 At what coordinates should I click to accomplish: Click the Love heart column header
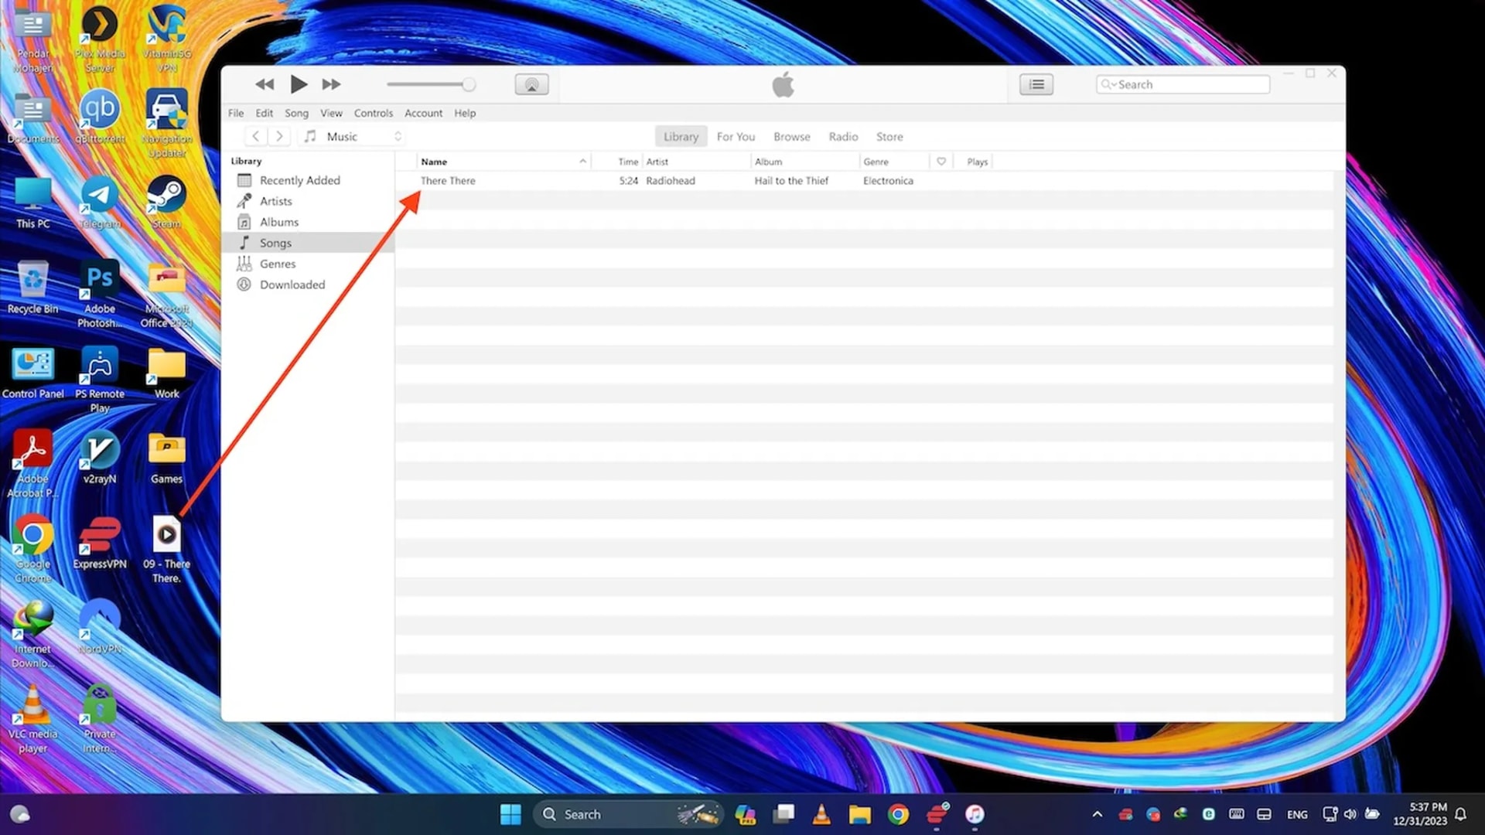tap(940, 162)
